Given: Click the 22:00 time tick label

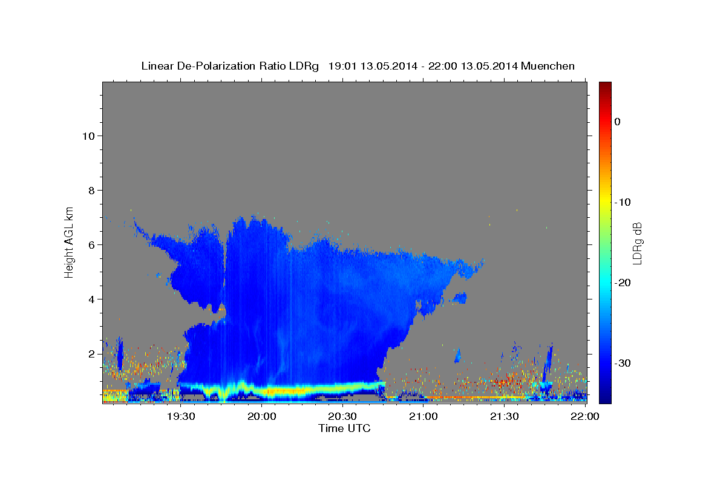Looking at the screenshot, I should [x=585, y=416].
